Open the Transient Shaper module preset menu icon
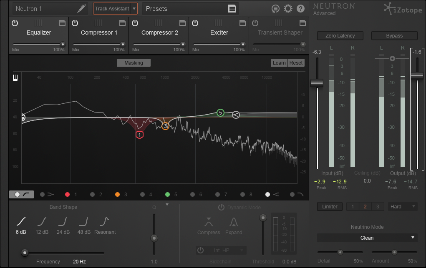Viewport: 426px width, 268px height. tap(302, 23)
